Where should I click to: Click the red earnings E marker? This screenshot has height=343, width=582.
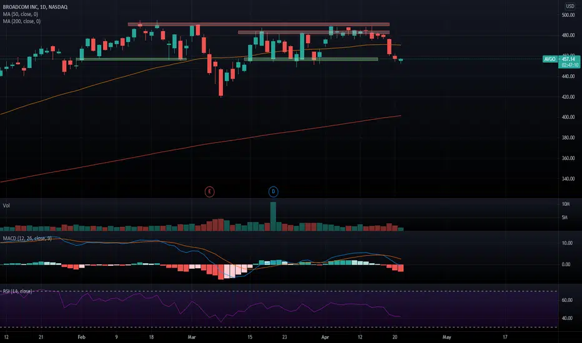(x=209, y=191)
